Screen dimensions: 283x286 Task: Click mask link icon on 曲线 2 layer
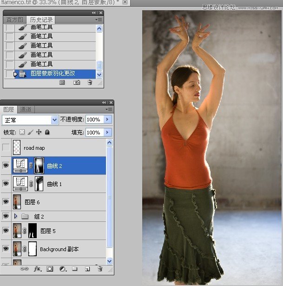(31, 166)
